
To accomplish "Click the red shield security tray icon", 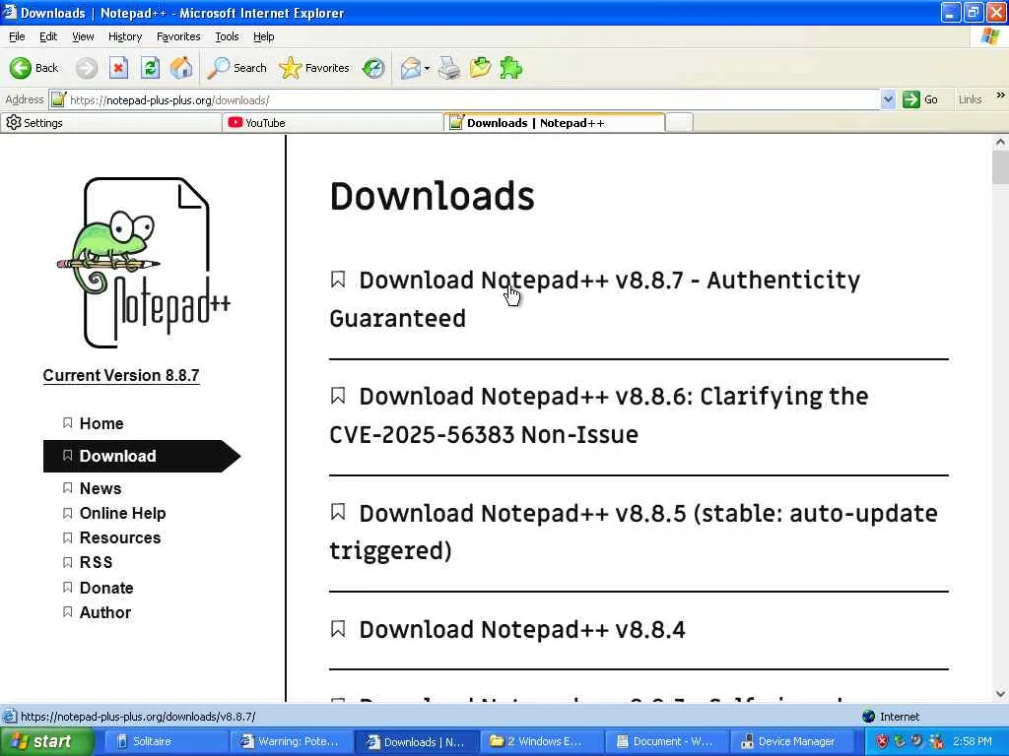I will coord(882,741).
